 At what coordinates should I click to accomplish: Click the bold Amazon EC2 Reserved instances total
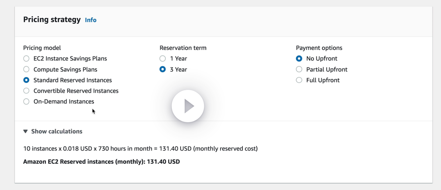tap(101, 162)
